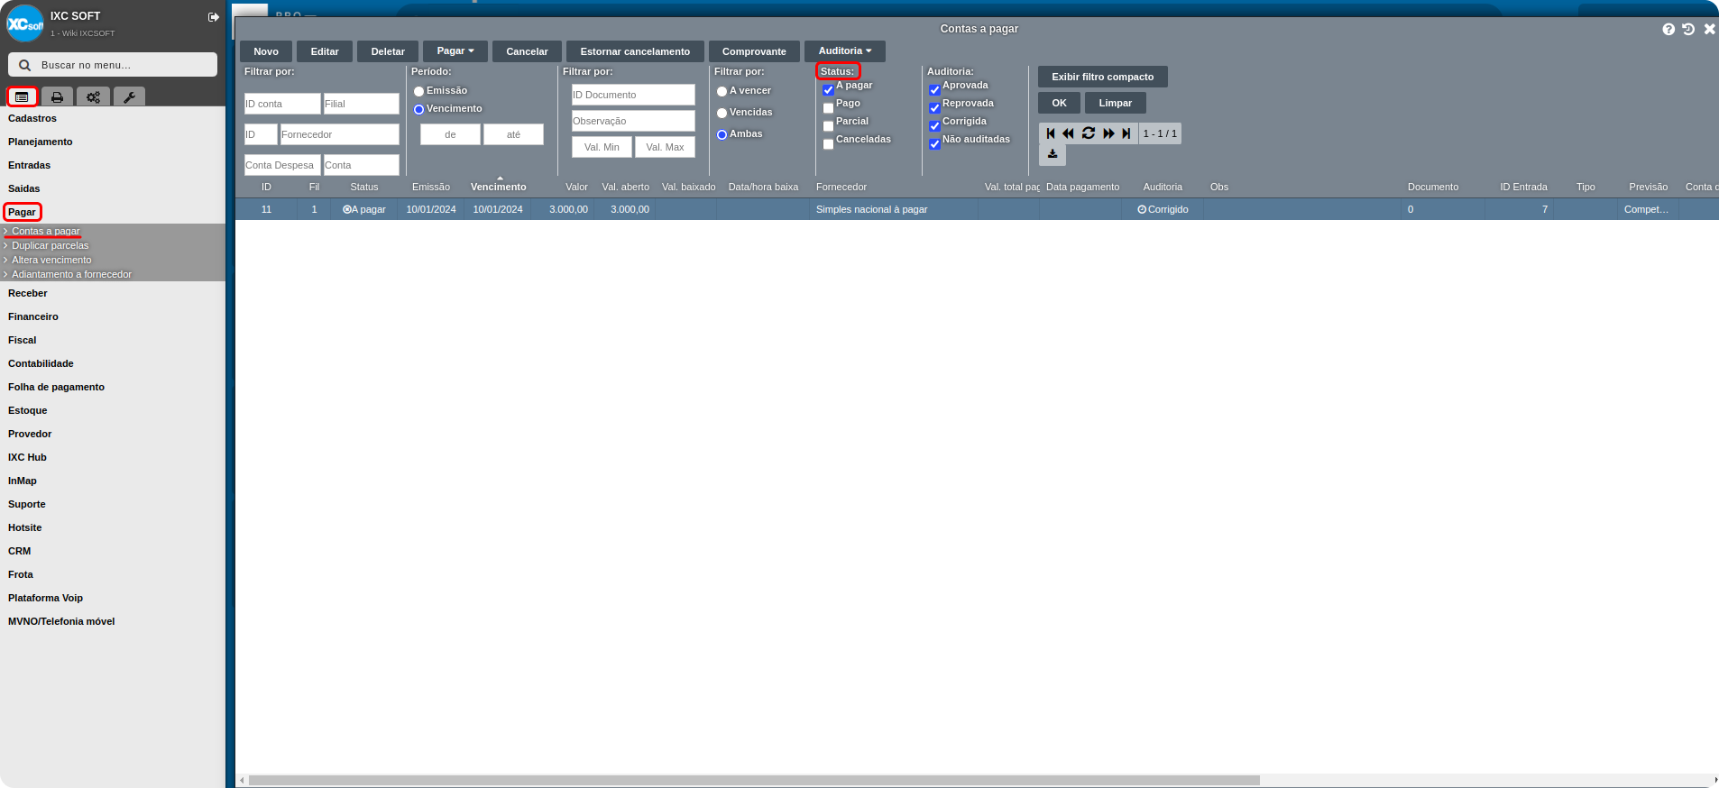Check Parcial status checkbox

click(x=828, y=126)
